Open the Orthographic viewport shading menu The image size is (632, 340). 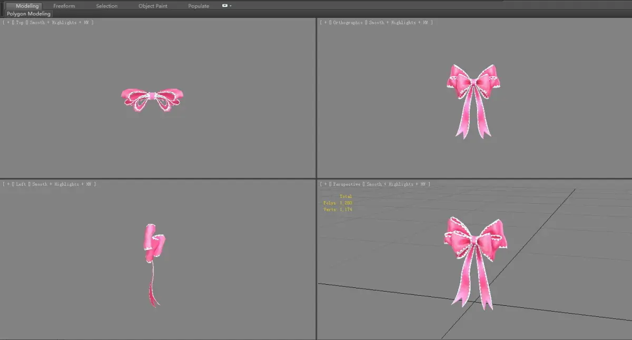(398, 23)
